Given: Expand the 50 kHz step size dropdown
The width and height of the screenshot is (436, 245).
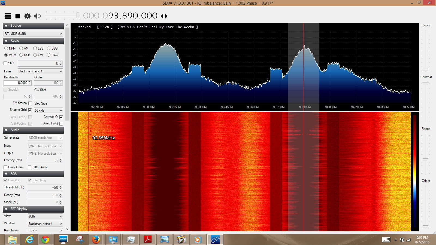Looking at the screenshot, I should [48, 111].
